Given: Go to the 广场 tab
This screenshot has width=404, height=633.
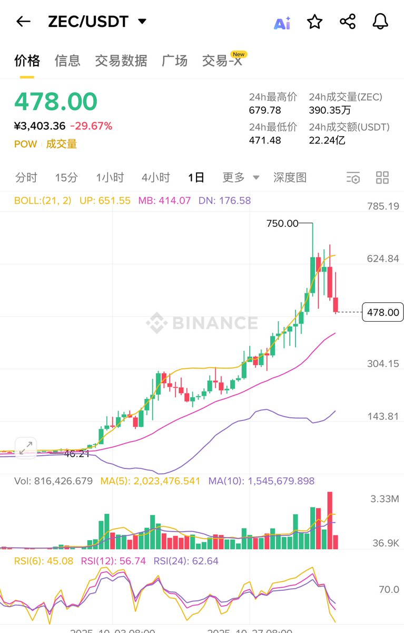Looking at the screenshot, I should (174, 61).
